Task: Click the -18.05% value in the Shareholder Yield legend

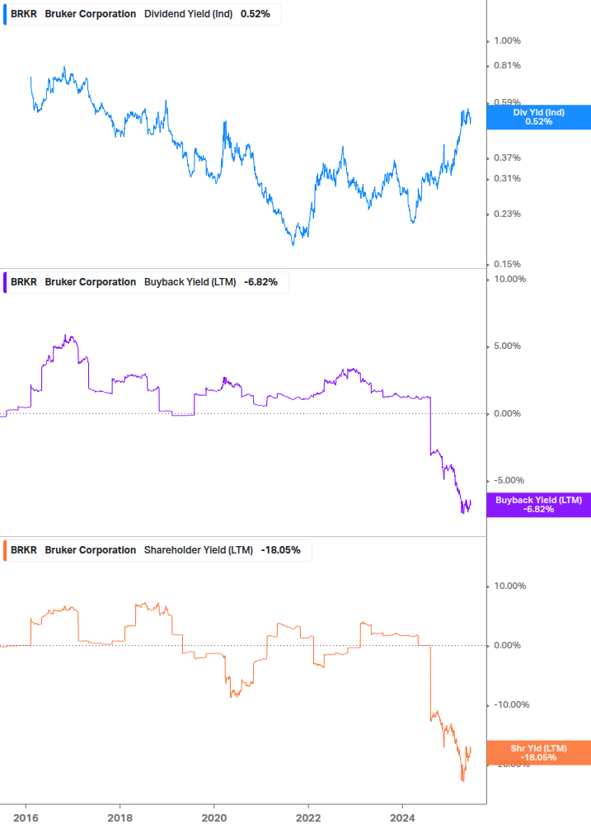Action: (x=280, y=550)
